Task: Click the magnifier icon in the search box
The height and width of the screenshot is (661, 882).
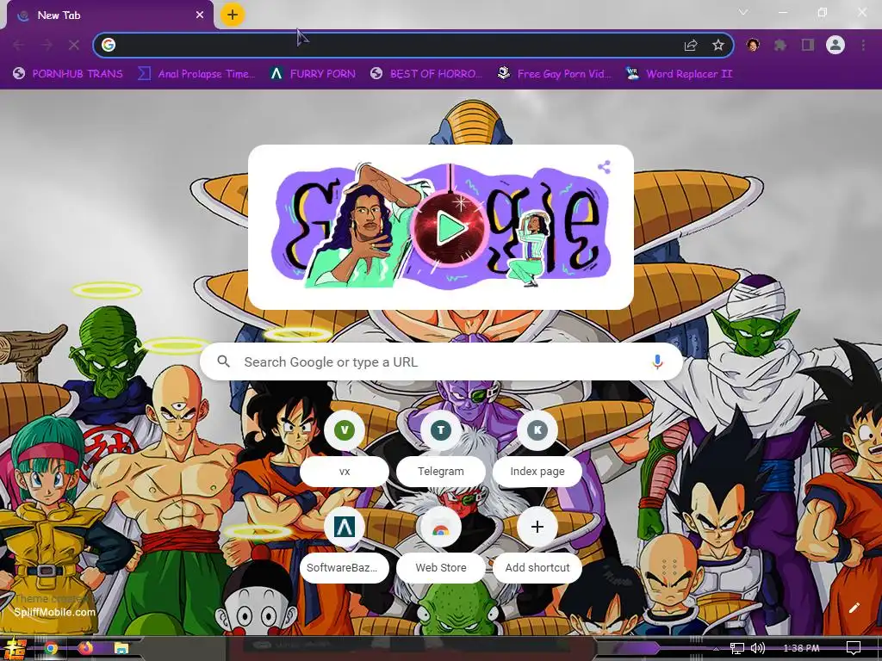Action: pos(224,361)
